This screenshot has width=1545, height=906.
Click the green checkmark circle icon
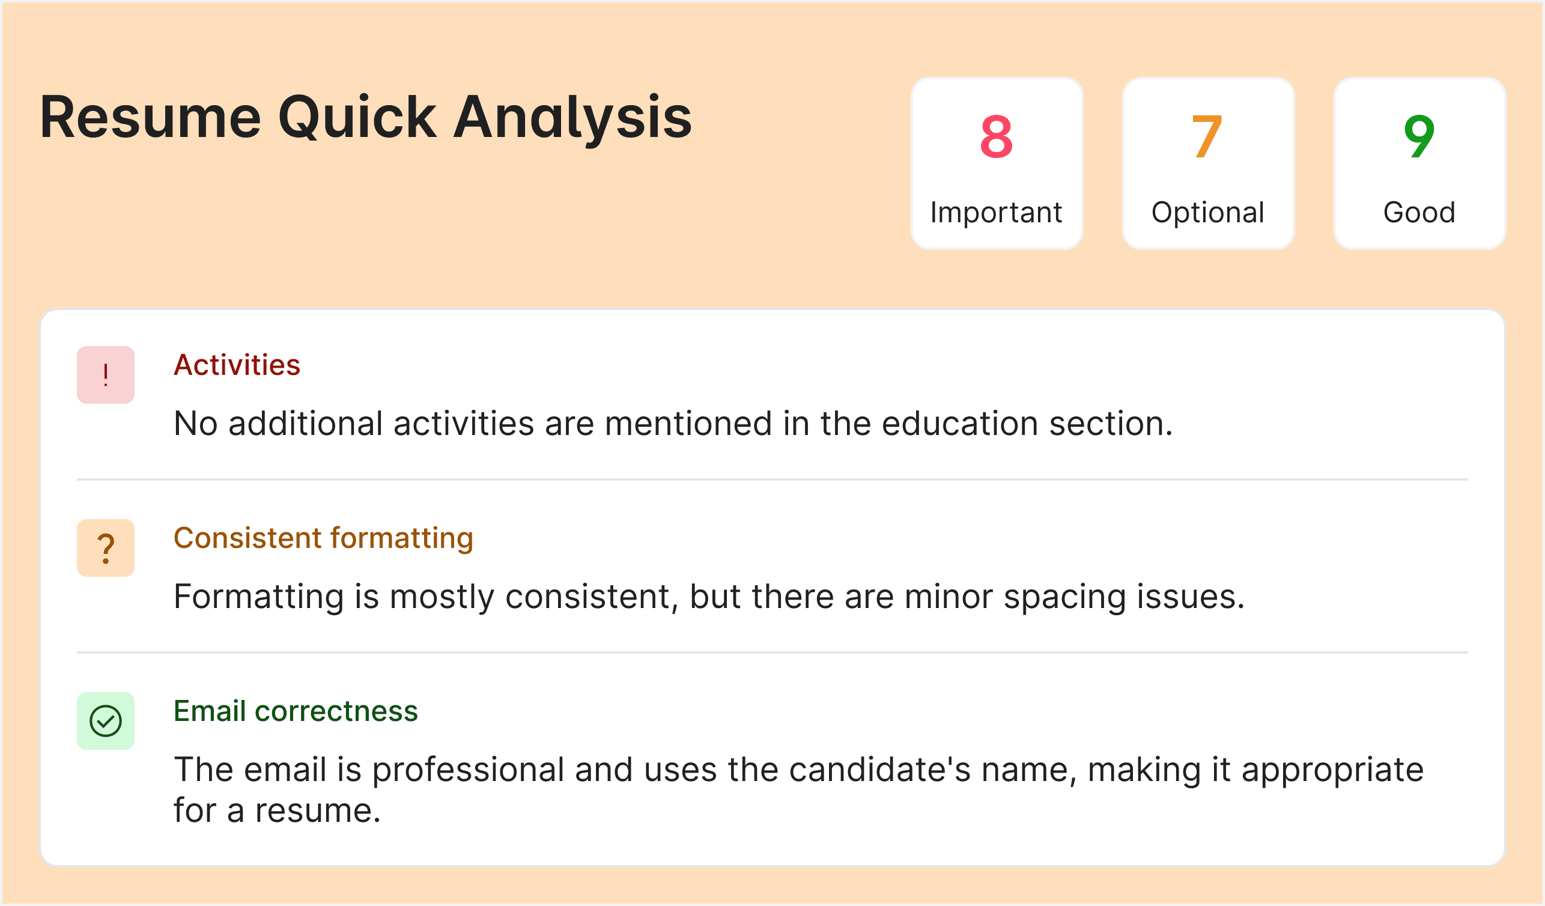pyautogui.click(x=106, y=721)
